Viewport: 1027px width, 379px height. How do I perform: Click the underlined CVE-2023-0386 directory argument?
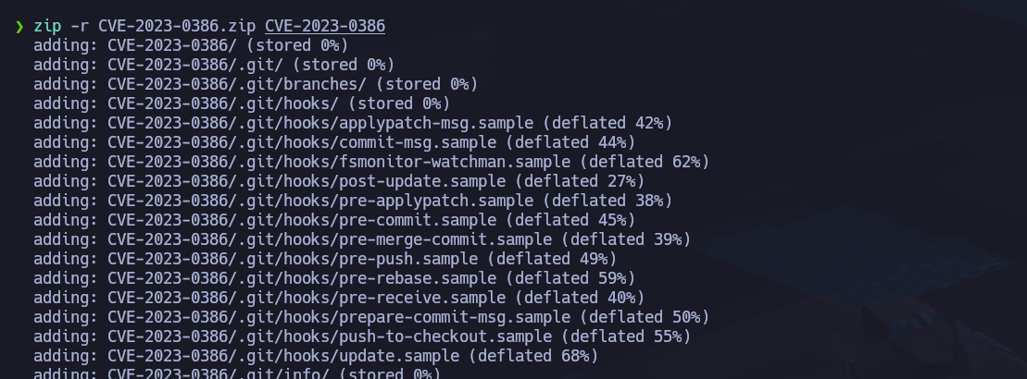[x=324, y=26]
